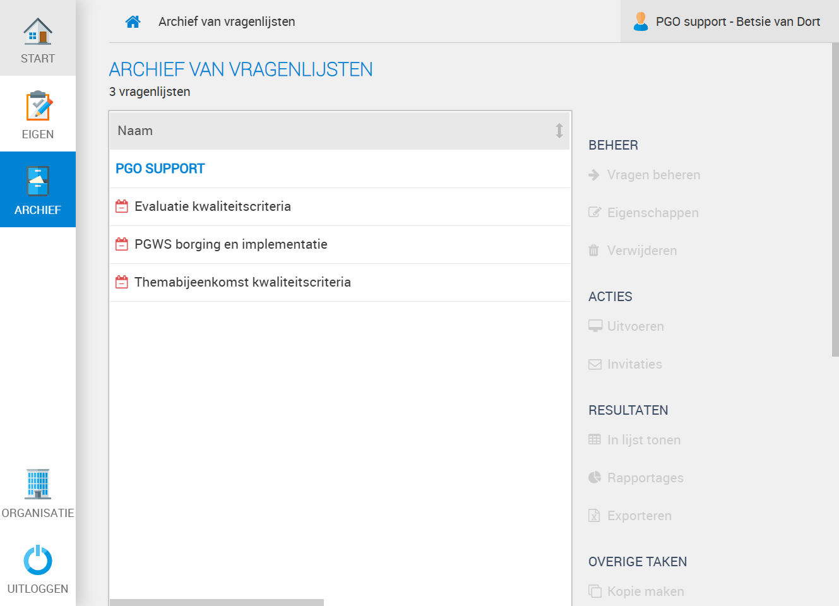Open the EIGEN clipboard icon
Screen dimensions: 839x606
click(x=38, y=106)
